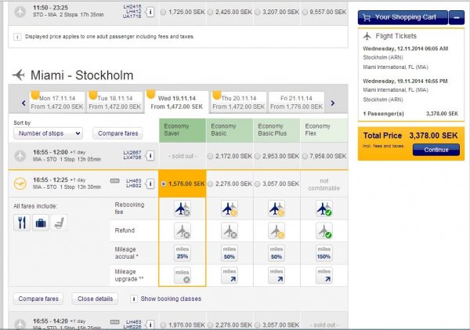Open info icon for flight LH463 LH802
Image resolution: width=470 pixels, height=330 pixels.
(x=150, y=184)
